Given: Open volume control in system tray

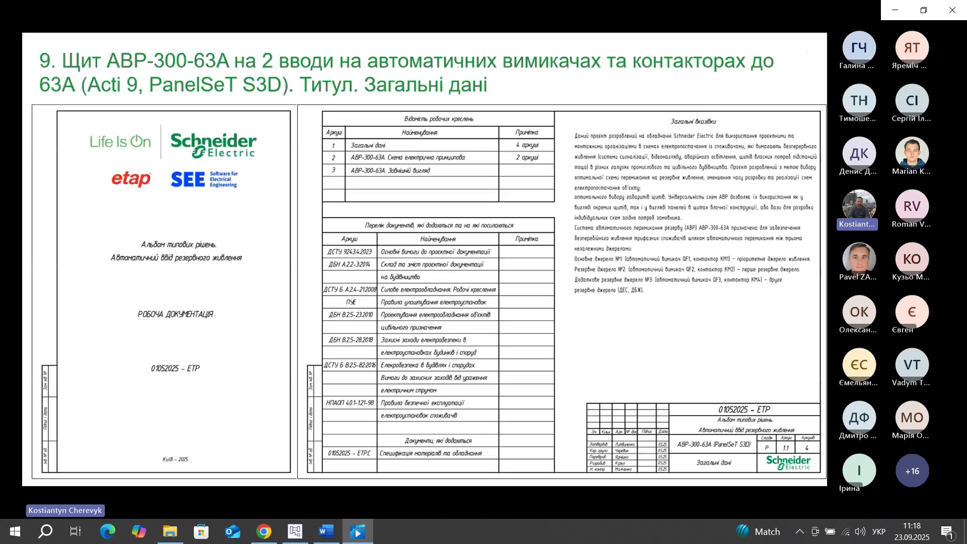Looking at the screenshot, I should (860, 531).
